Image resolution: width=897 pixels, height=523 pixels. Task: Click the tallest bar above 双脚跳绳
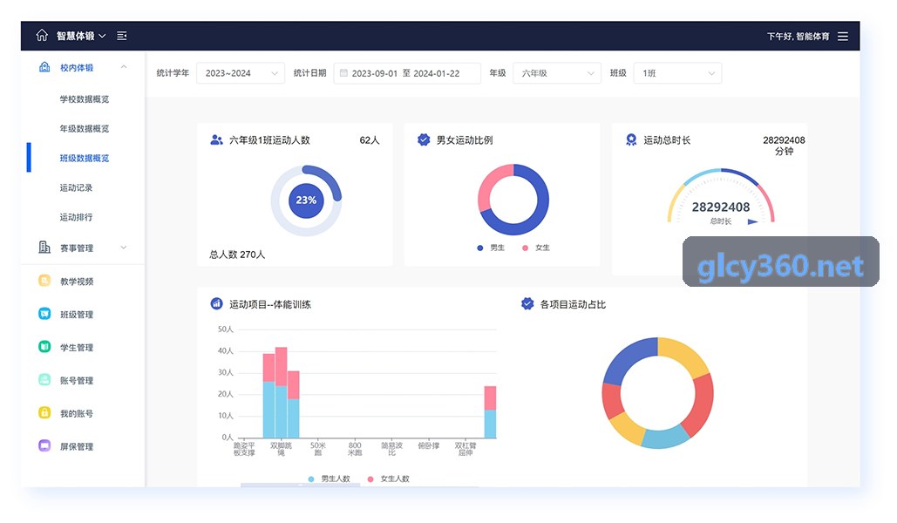(281, 392)
